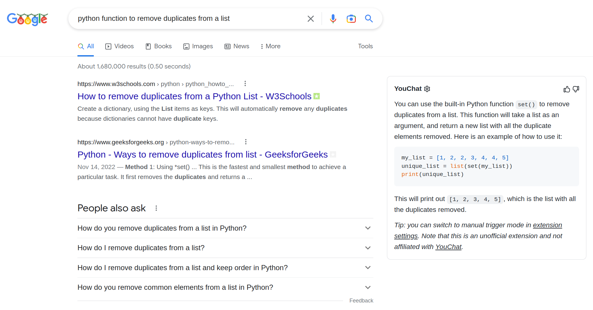Give thumbs up to YouChat answer

click(567, 89)
